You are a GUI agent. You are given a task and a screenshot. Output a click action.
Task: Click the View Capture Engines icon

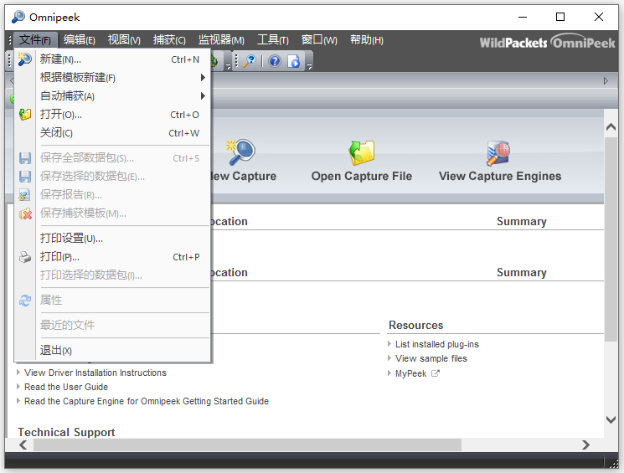(499, 152)
